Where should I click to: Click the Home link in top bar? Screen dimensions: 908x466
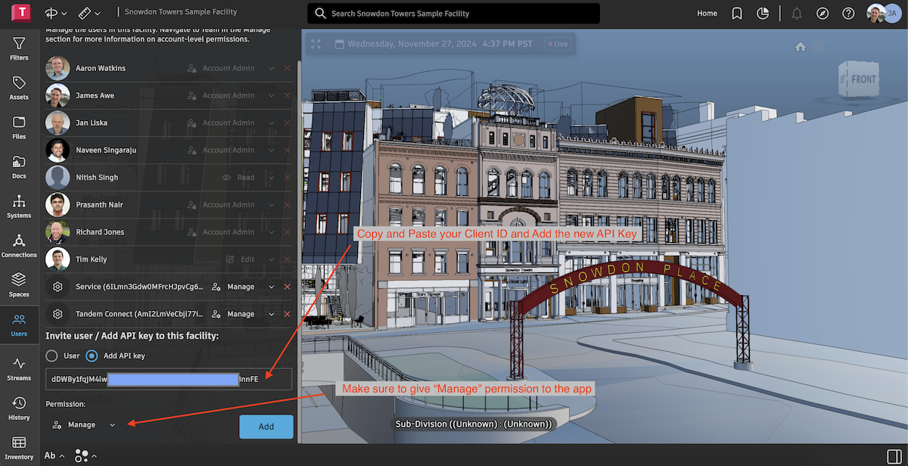707,13
